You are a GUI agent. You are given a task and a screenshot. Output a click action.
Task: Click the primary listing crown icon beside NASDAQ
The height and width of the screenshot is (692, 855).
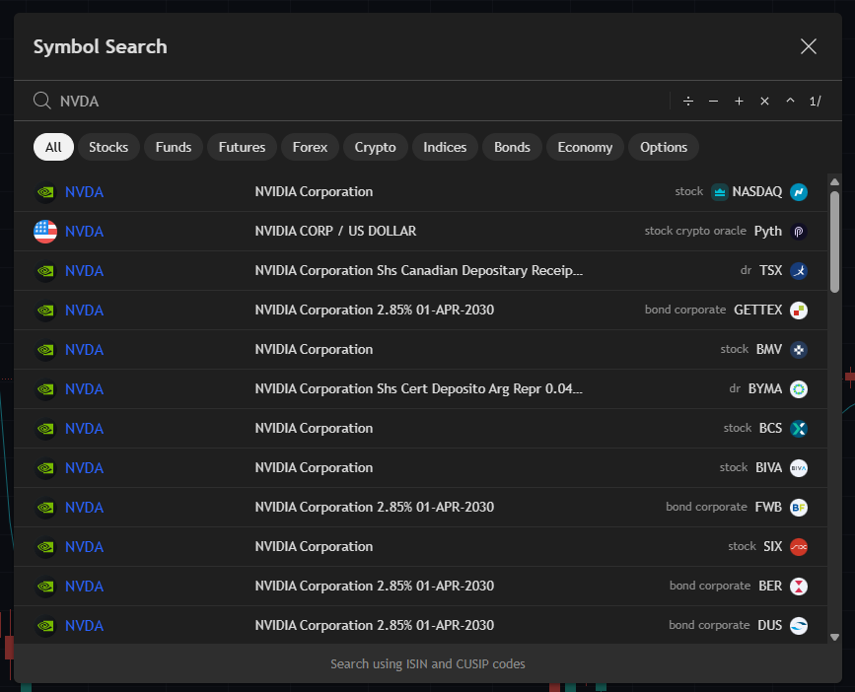tap(720, 192)
